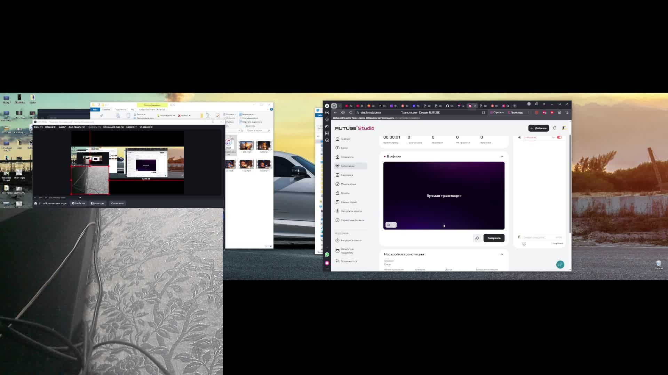
Task: Open the emoji picker in the chat
Action: [524, 244]
